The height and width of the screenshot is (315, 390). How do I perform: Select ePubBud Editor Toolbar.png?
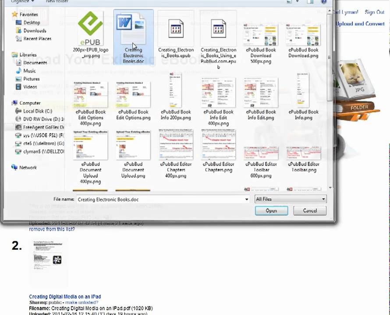(x=303, y=160)
